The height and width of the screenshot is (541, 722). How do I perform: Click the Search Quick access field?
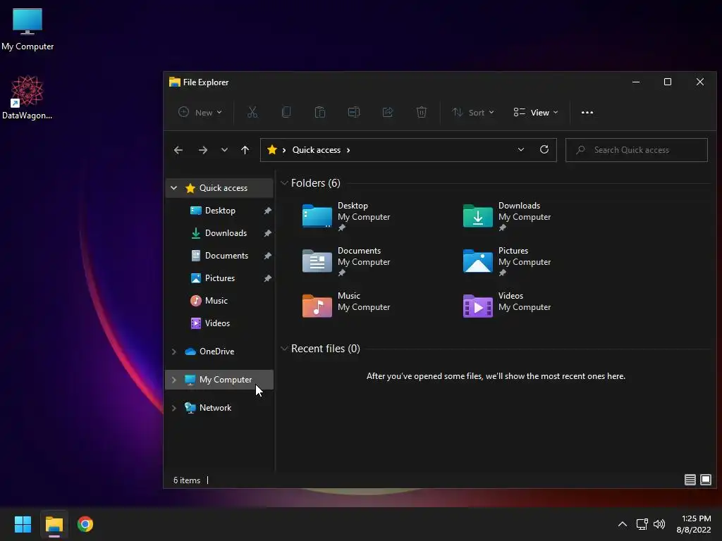coord(637,150)
